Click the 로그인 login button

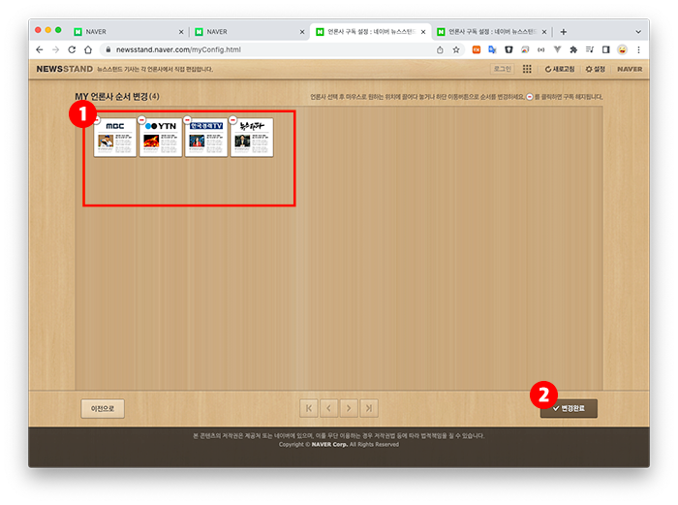502,69
